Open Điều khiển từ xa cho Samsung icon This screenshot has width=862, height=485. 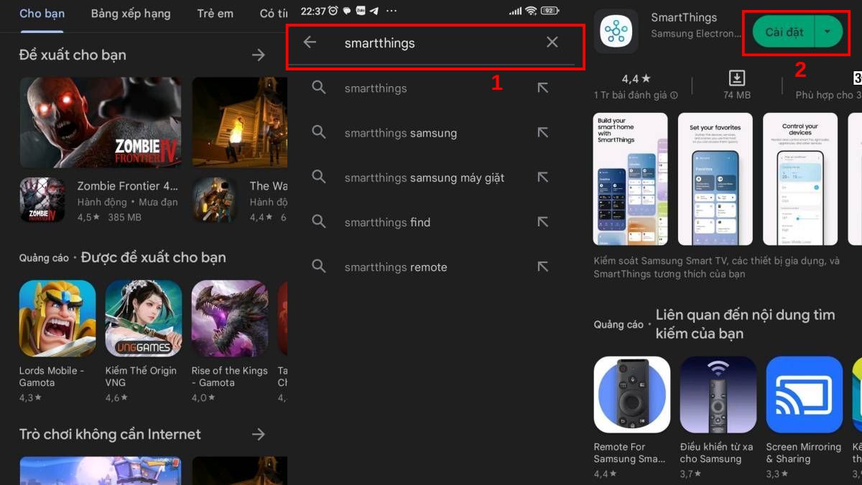718,394
